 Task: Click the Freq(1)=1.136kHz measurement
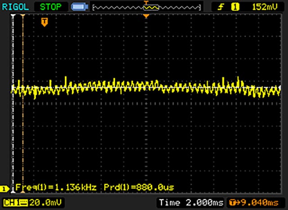[56, 187]
